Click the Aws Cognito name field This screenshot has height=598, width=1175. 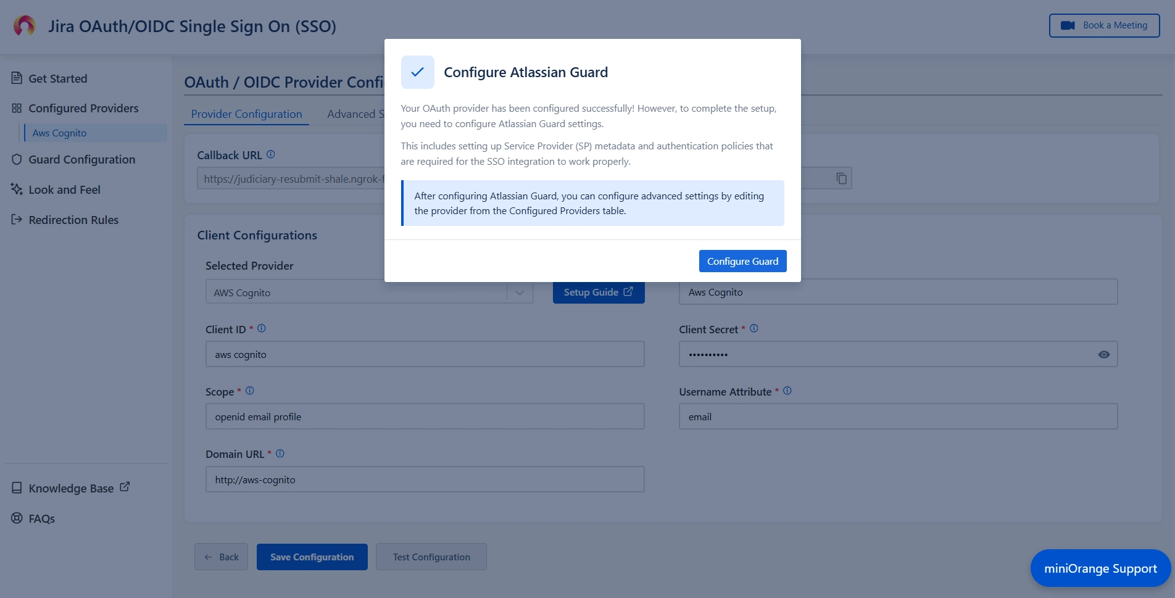tap(898, 292)
